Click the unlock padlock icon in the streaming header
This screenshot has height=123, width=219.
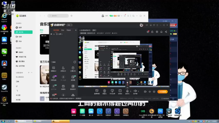pyautogui.click(x=152, y=32)
